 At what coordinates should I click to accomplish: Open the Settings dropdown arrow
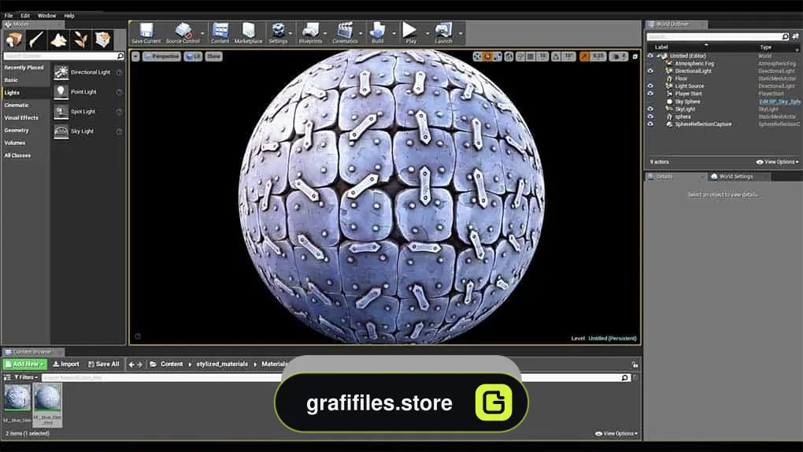coord(290,34)
